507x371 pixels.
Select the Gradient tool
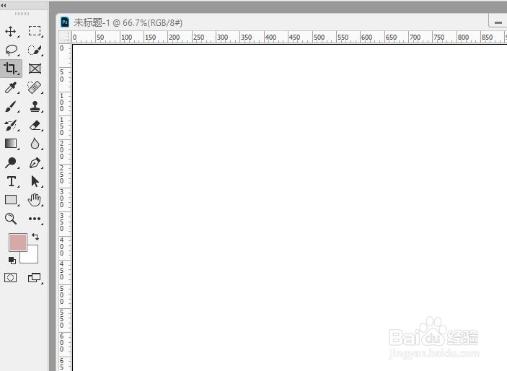tap(11, 144)
